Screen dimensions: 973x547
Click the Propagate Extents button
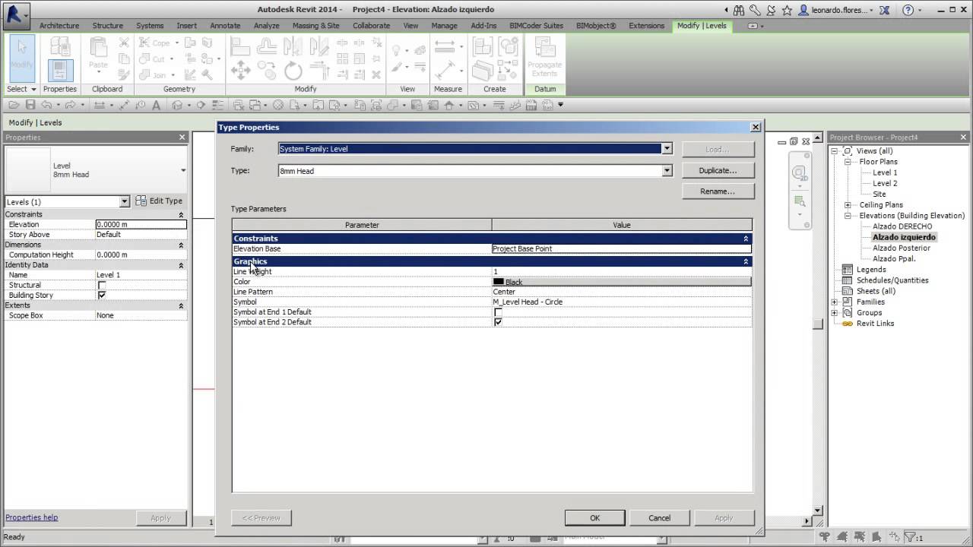[x=544, y=57]
